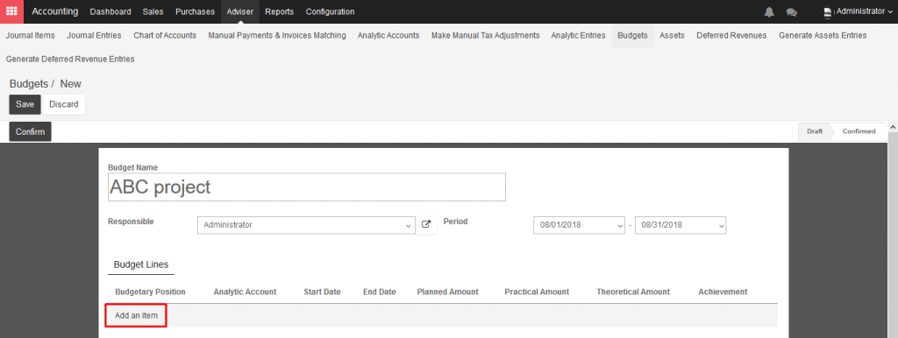898x338 pixels.
Task: Go to Chart of Accounts
Action: tap(165, 35)
